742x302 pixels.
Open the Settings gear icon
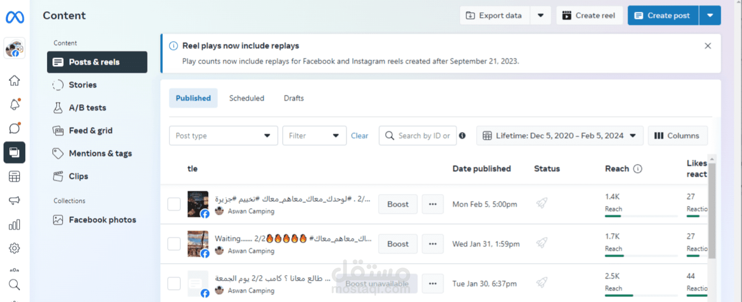[14, 248]
